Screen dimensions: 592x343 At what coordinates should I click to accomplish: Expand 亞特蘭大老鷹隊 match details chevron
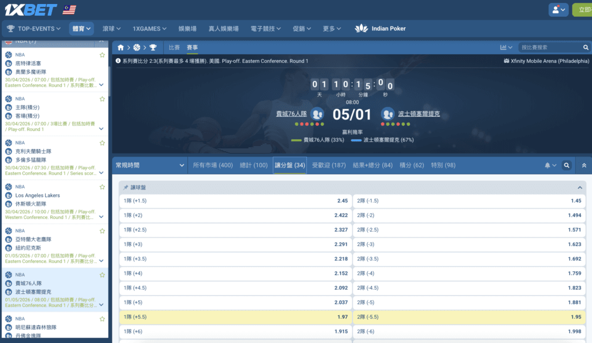tap(101, 261)
